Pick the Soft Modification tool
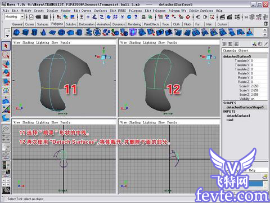Viewport: 270px width, 203px height. pyautogui.click(x=6, y=100)
